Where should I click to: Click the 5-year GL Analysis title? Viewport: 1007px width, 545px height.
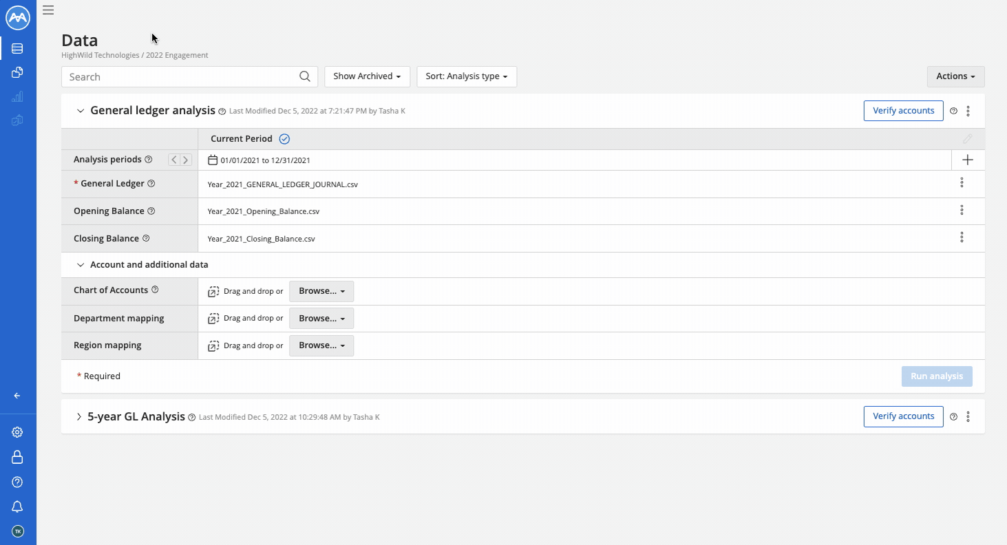point(136,416)
